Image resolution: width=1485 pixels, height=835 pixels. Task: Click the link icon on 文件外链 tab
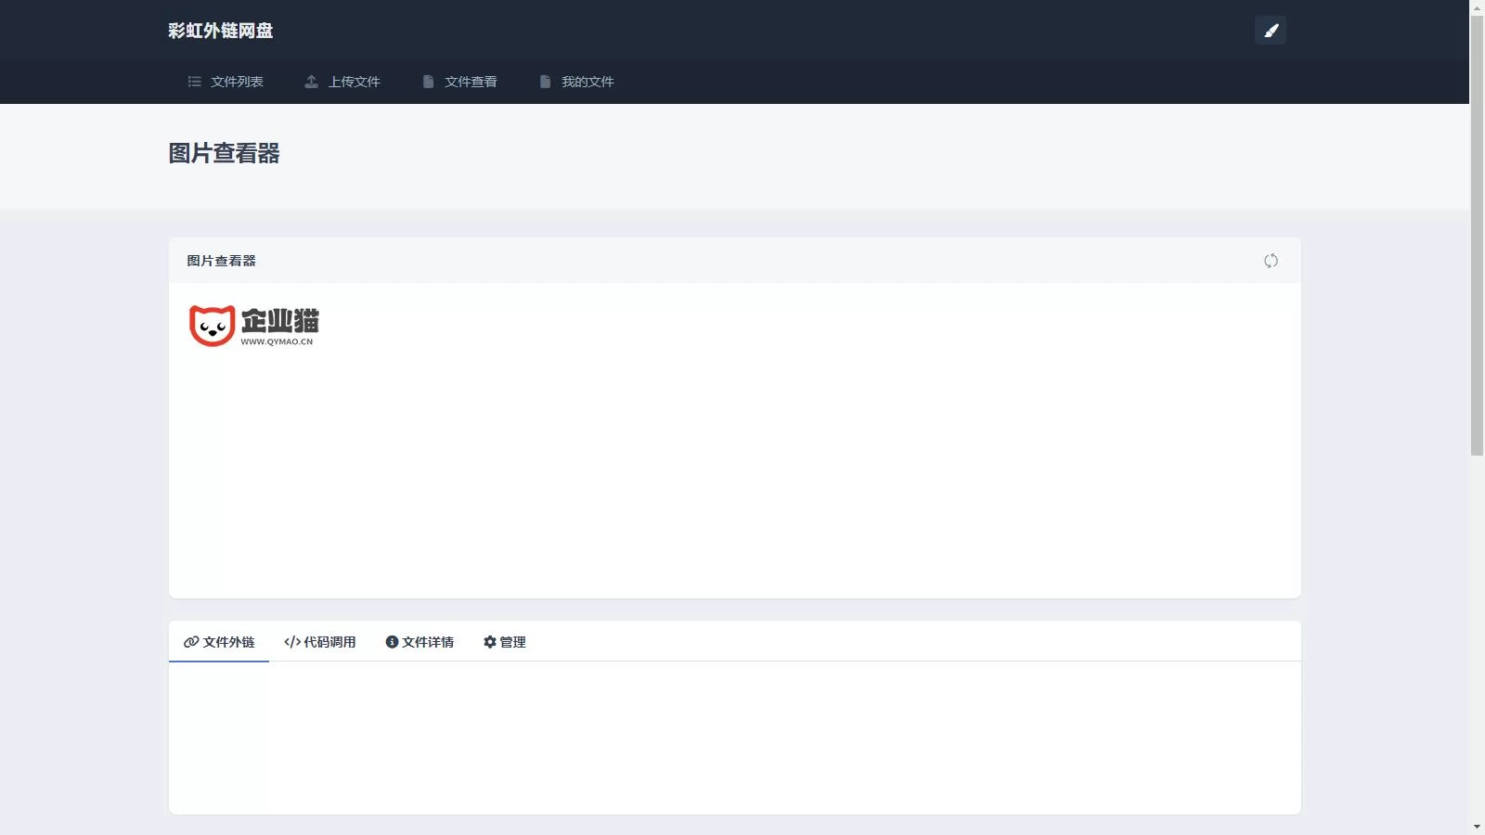(191, 641)
